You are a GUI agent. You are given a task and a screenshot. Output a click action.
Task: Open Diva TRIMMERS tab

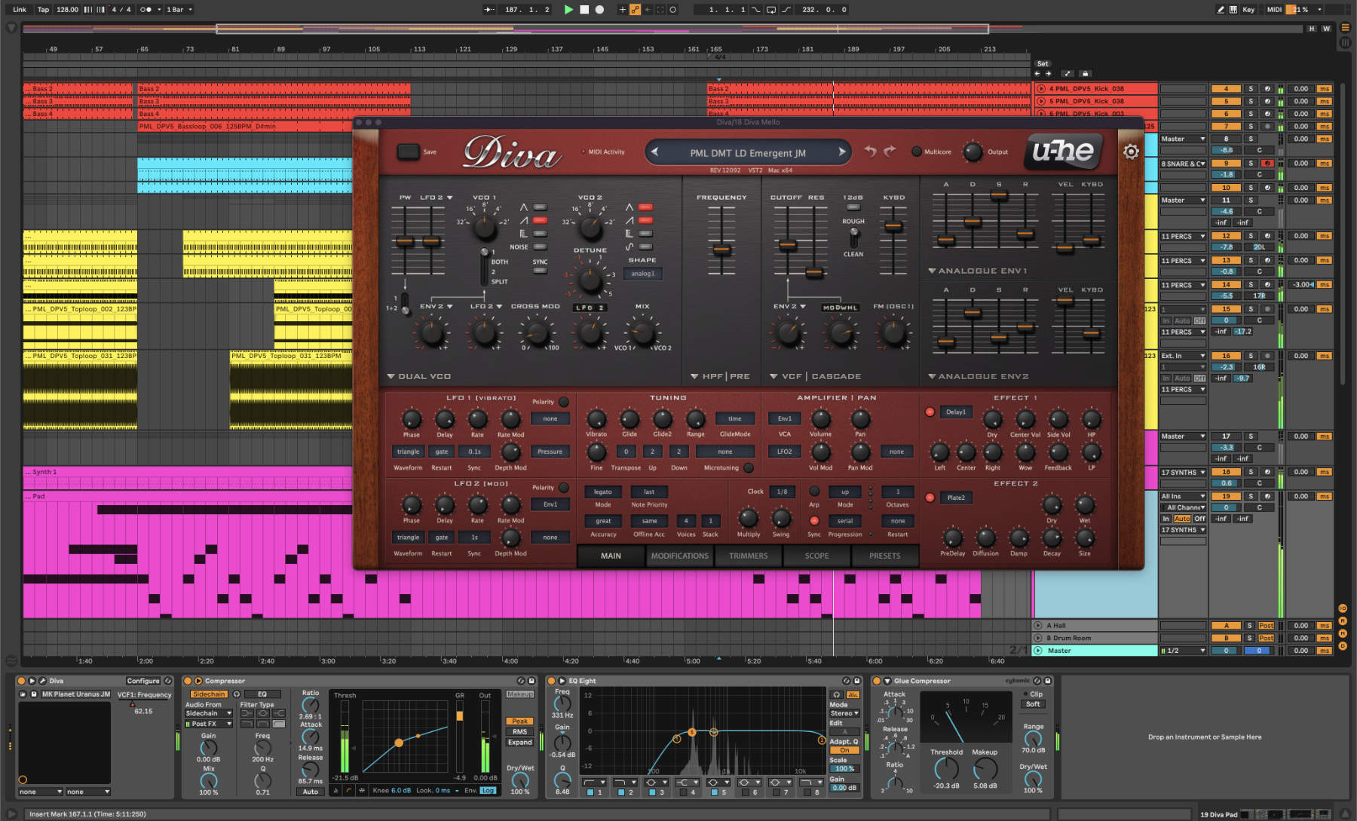(749, 556)
